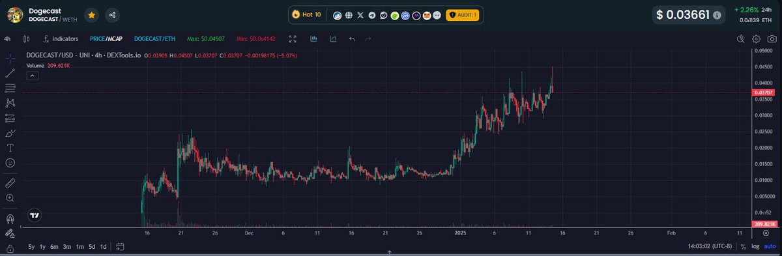
Task: Switch pair to DOGECAST/ETH
Action: click(154, 39)
